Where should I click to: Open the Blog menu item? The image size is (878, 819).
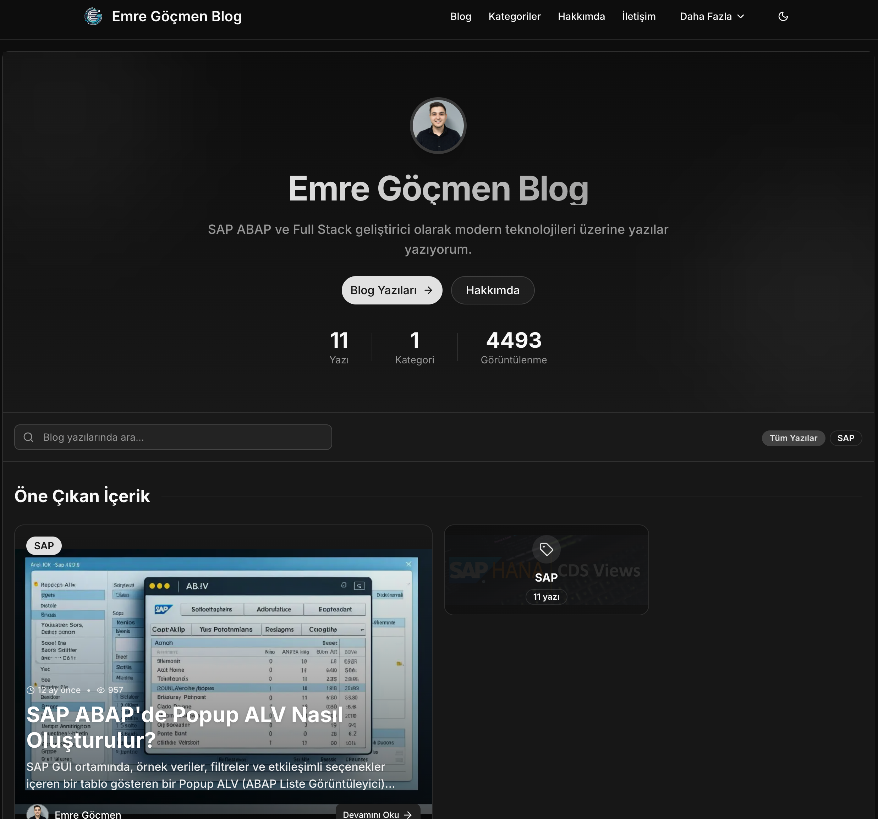pyautogui.click(x=461, y=16)
